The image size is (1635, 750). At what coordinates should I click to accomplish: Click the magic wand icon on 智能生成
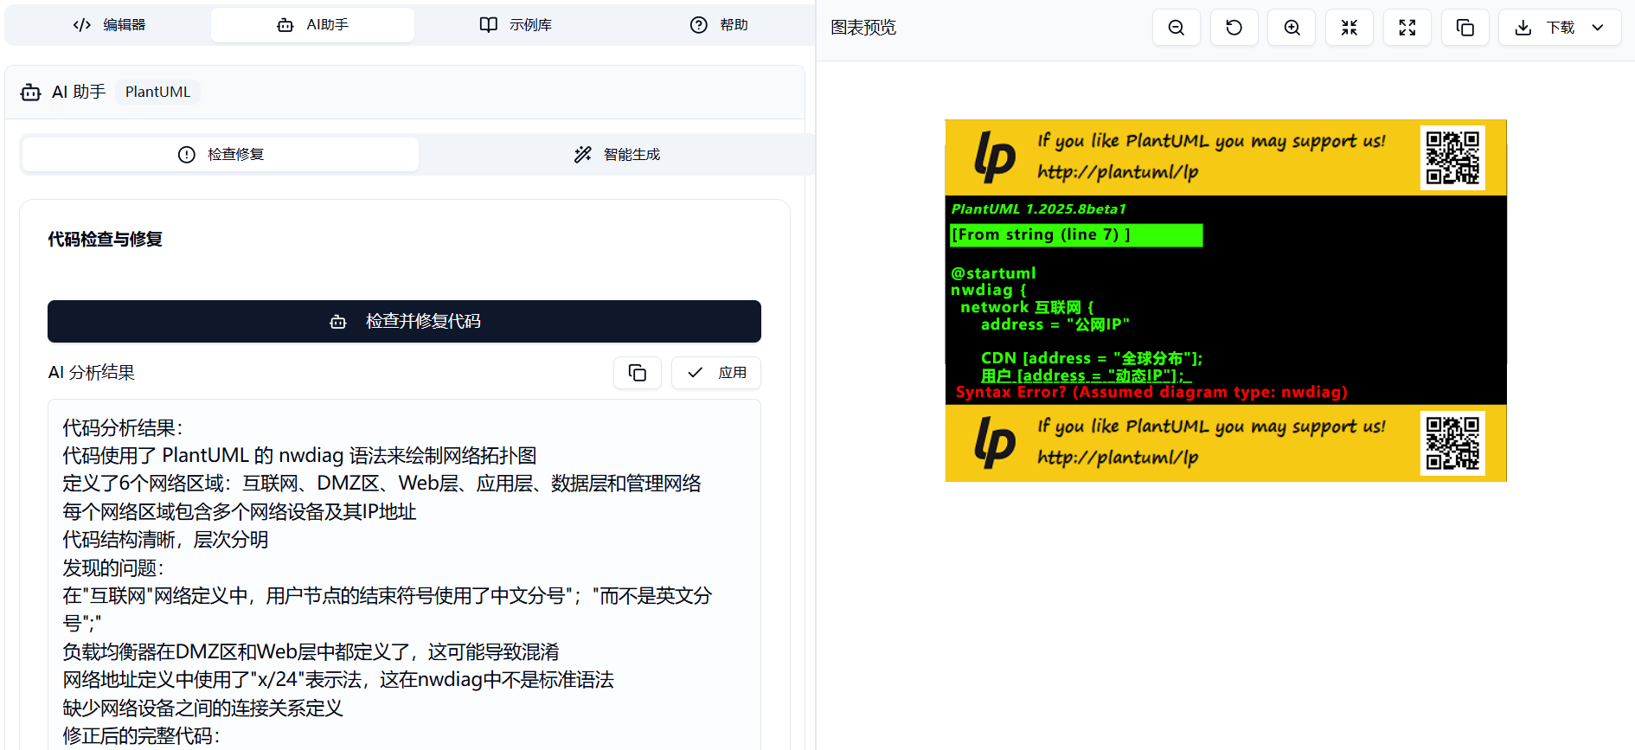coord(583,154)
